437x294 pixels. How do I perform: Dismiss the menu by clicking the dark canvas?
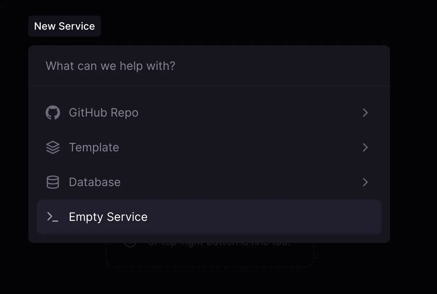412,145
